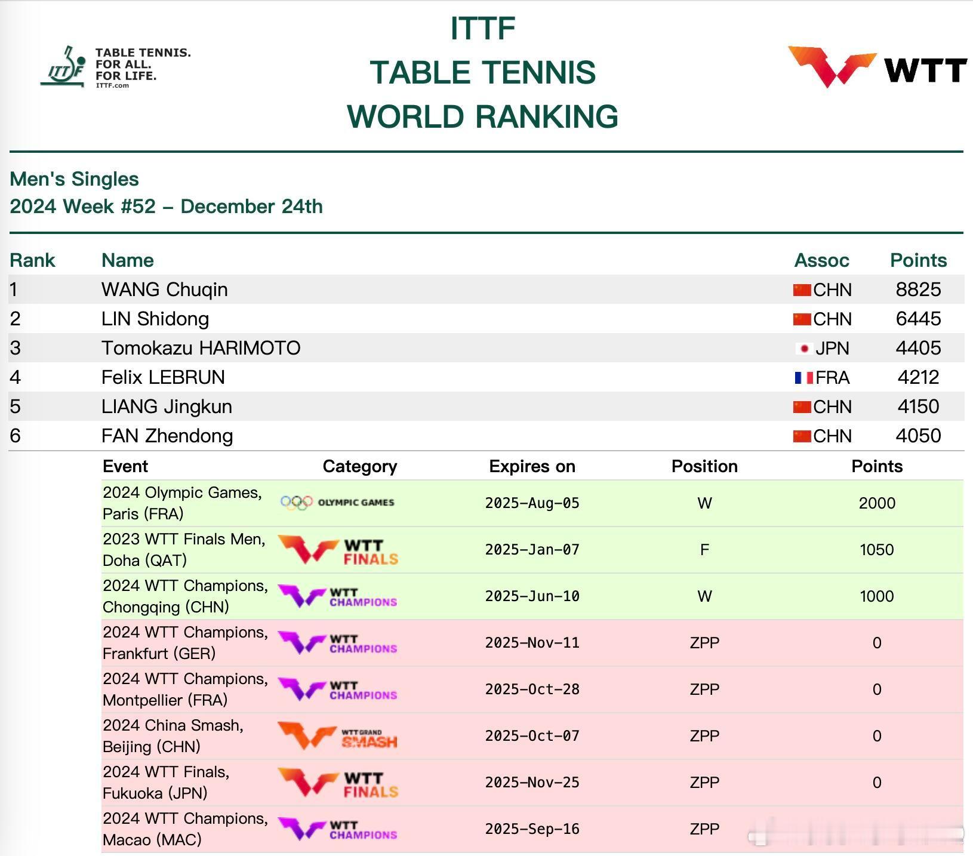Click the WTT Finals logo in Fukuoka row

pyautogui.click(x=338, y=783)
